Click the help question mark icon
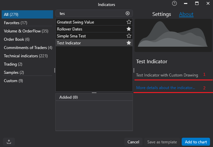Image resolution: width=213 pixels, height=147 pixels. click(174, 4)
